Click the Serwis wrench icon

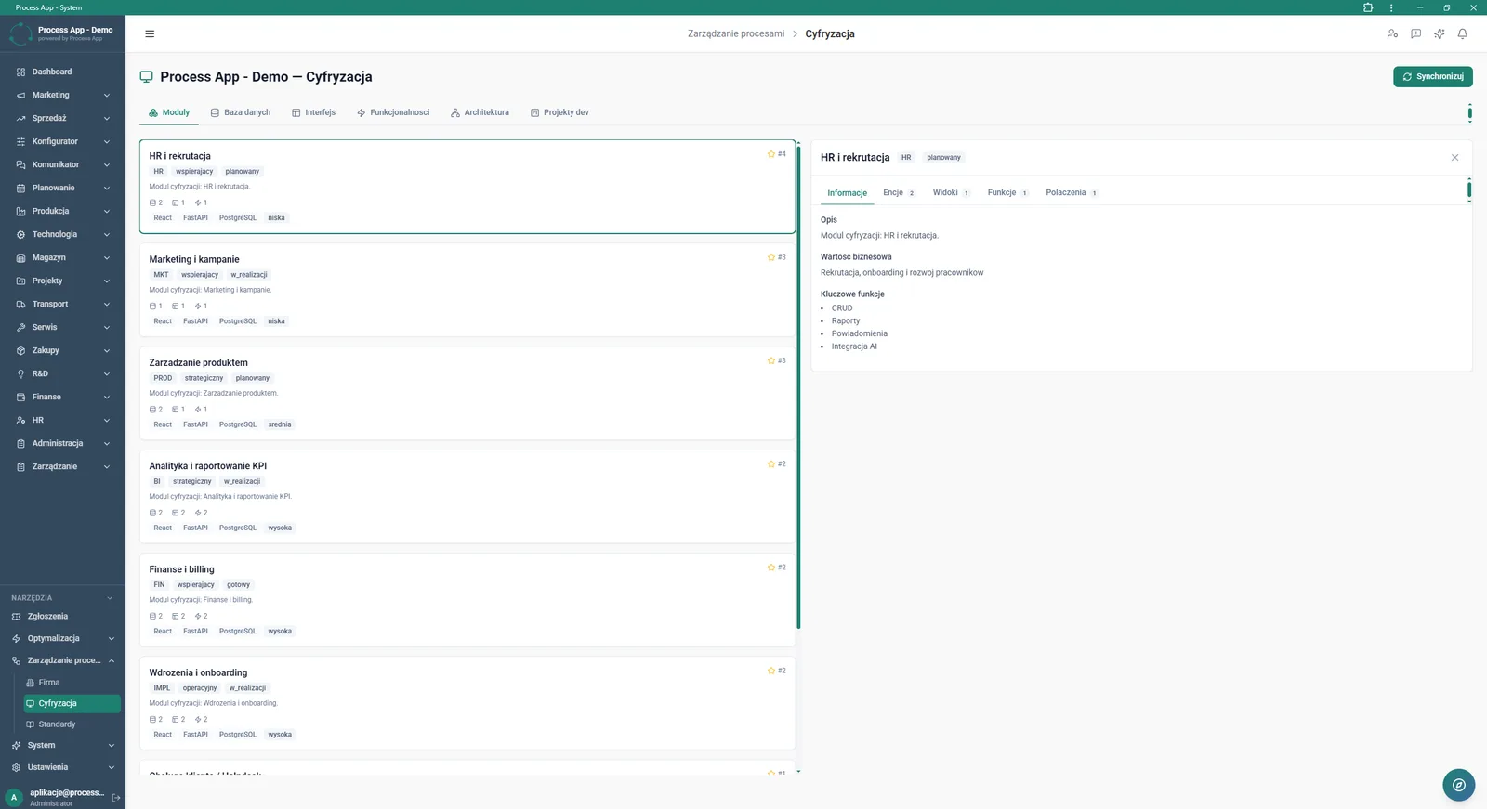tap(20, 327)
